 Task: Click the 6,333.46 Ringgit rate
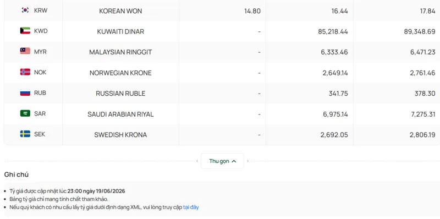tap(334, 52)
